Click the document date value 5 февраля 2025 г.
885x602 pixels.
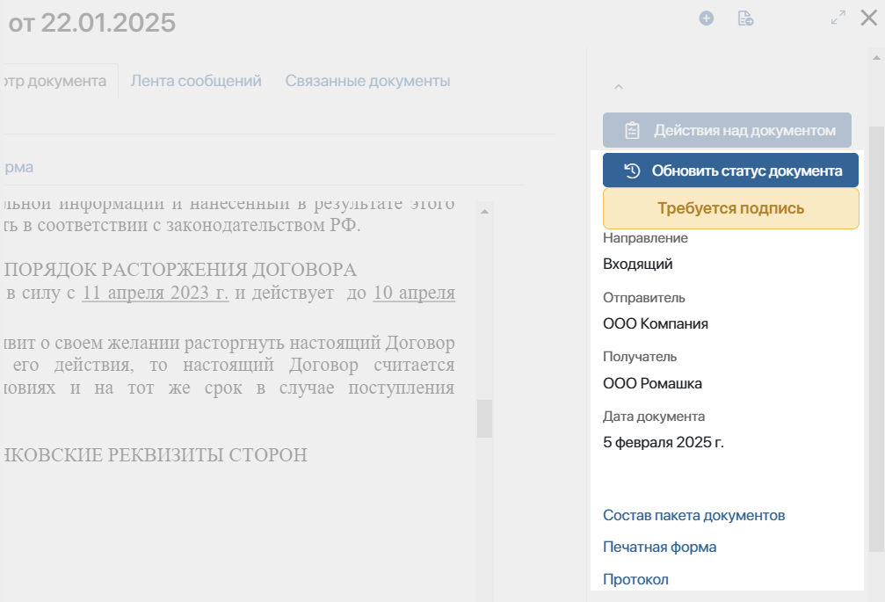point(663,442)
